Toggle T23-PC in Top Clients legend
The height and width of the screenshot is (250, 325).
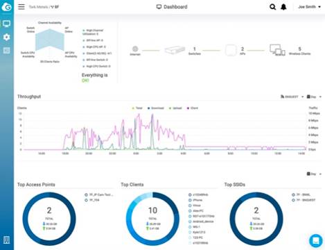(195, 237)
